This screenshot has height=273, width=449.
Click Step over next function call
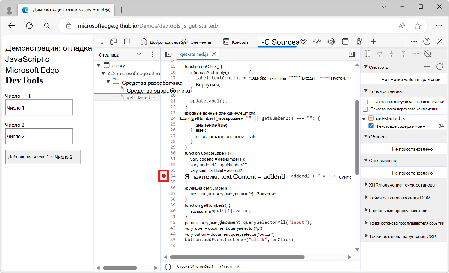coord(379,54)
